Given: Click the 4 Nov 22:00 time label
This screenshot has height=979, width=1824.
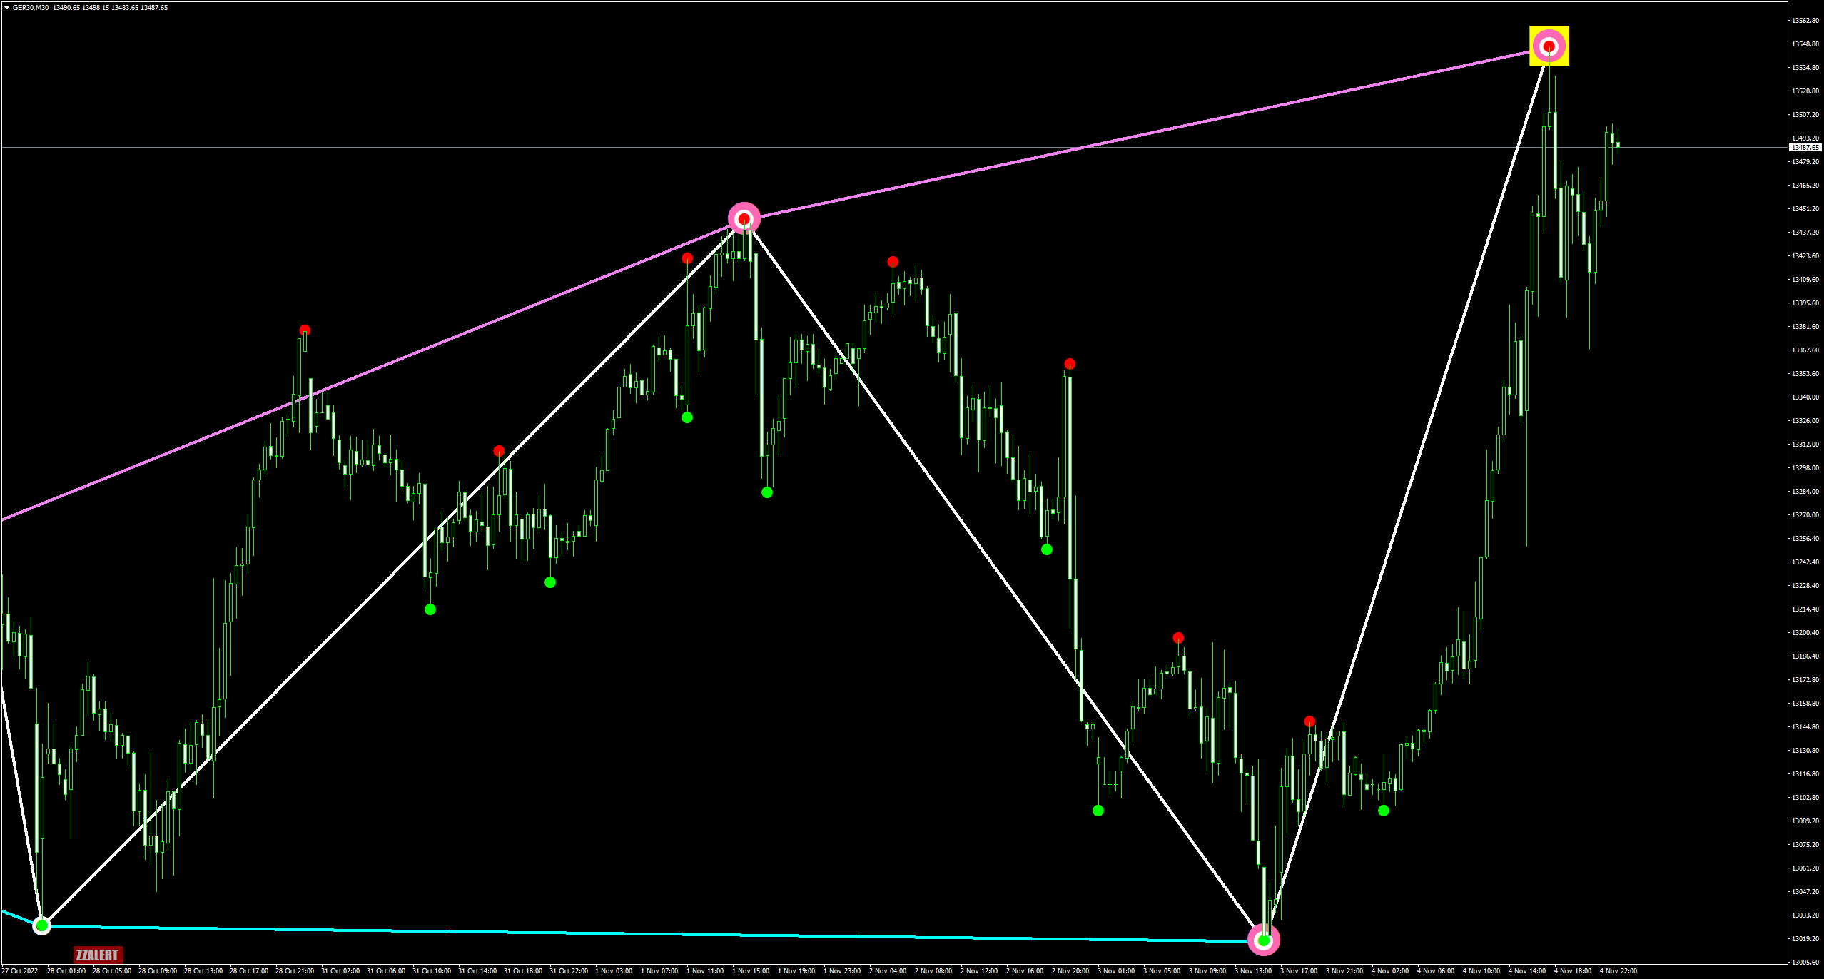Looking at the screenshot, I should click(x=1618, y=970).
